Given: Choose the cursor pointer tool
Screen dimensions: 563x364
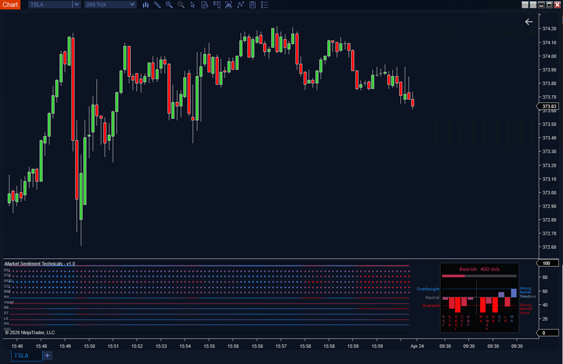Looking at the screenshot, I should 193,5.
